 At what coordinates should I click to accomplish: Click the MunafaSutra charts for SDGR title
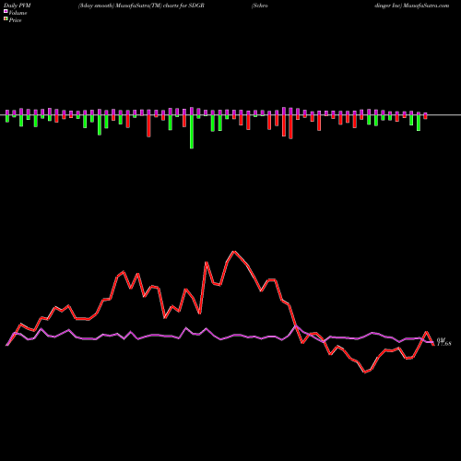click(x=141, y=6)
